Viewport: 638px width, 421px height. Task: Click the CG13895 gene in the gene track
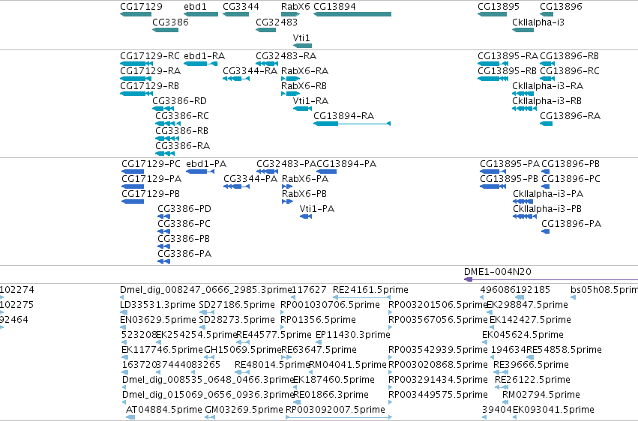pyautogui.click(x=493, y=14)
